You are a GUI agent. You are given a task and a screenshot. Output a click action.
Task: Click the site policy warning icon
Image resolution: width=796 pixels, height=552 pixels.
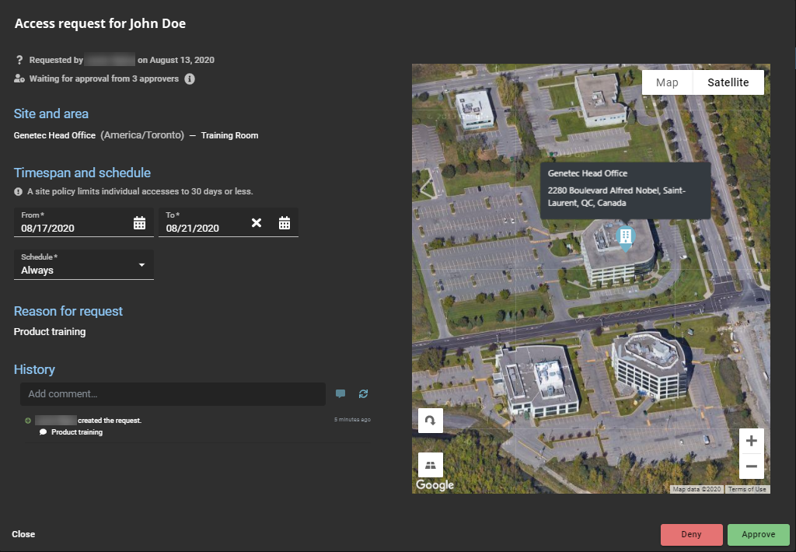point(19,191)
